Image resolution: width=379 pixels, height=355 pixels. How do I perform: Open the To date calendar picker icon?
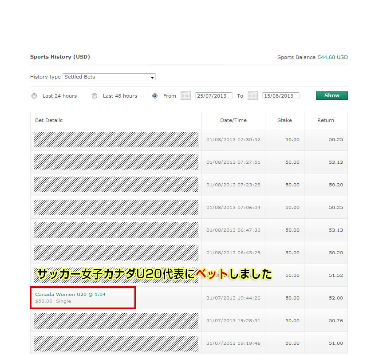(x=253, y=96)
